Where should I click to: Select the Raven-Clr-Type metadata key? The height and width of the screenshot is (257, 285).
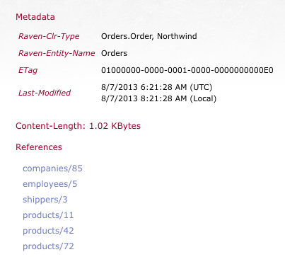[49, 36]
